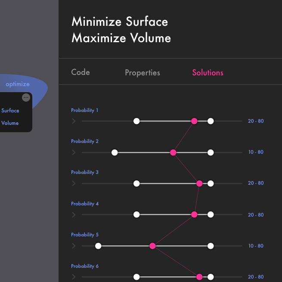Image resolution: width=282 pixels, height=282 pixels.
Task: Expand the Probability 2 row
Action: [74, 152]
